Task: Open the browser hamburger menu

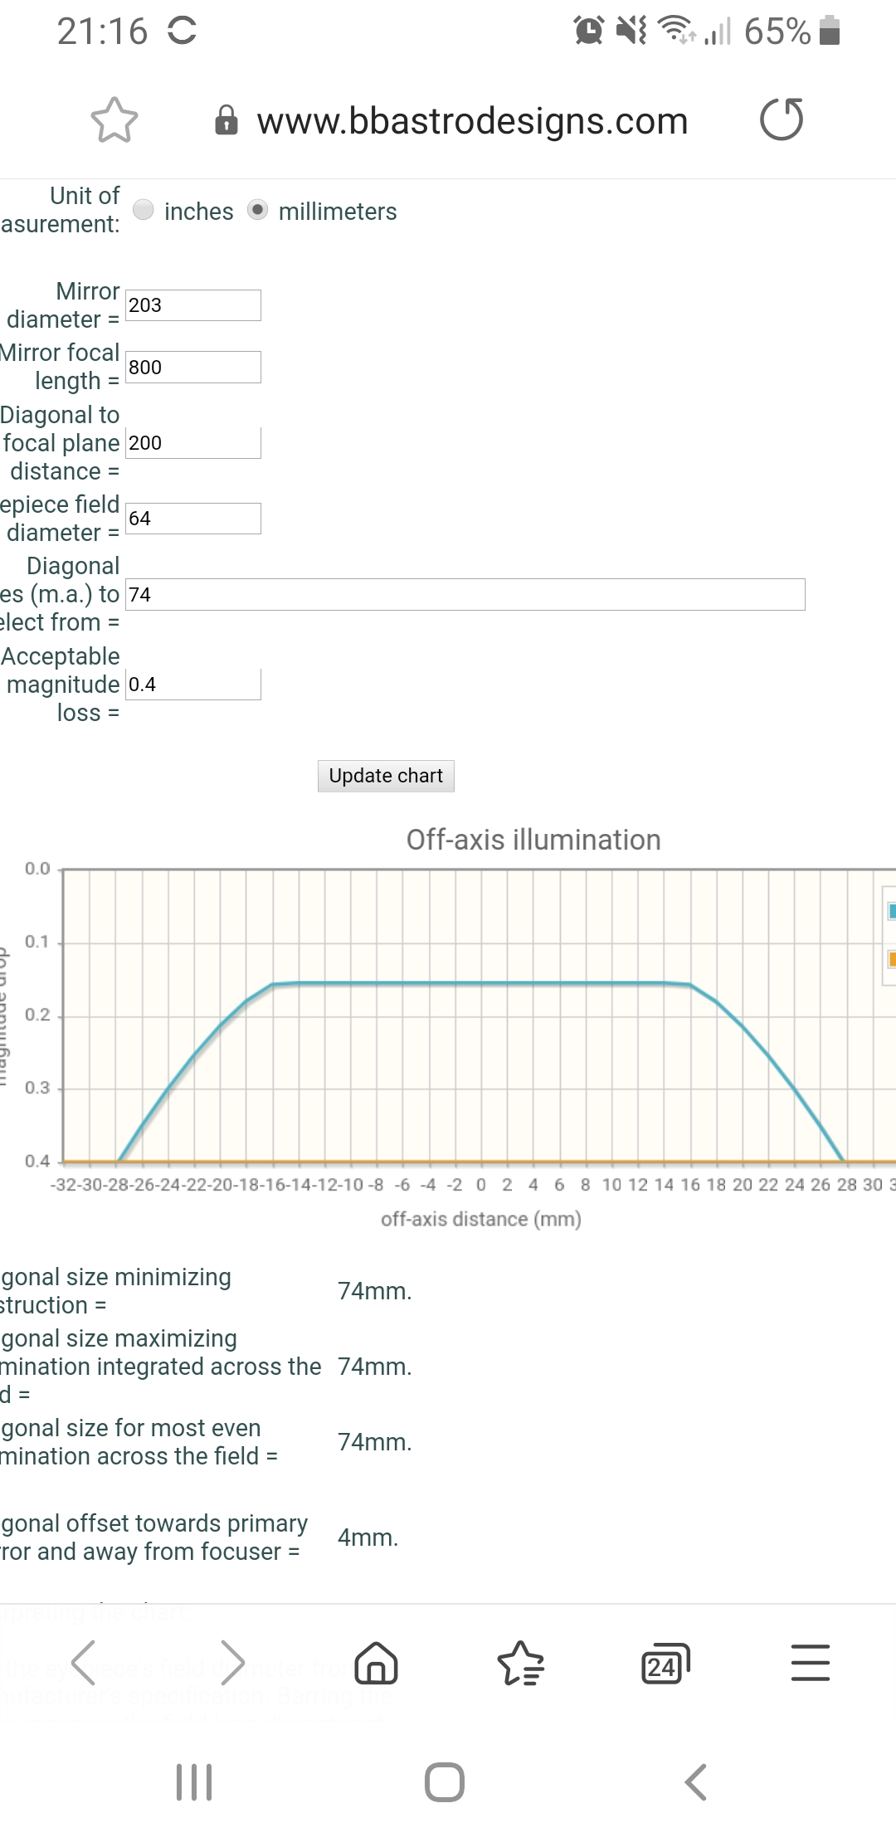Action: [810, 1663]
